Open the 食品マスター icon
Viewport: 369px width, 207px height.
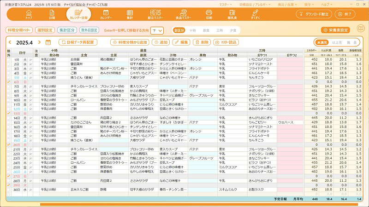point(183,14)
